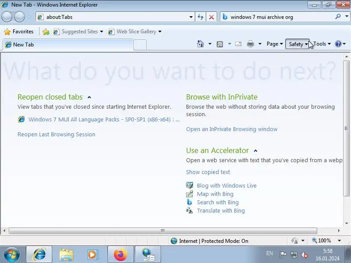Open recent pages dropdown beside Forward button
Screen dimensions: 351x263
click(29, 17)
